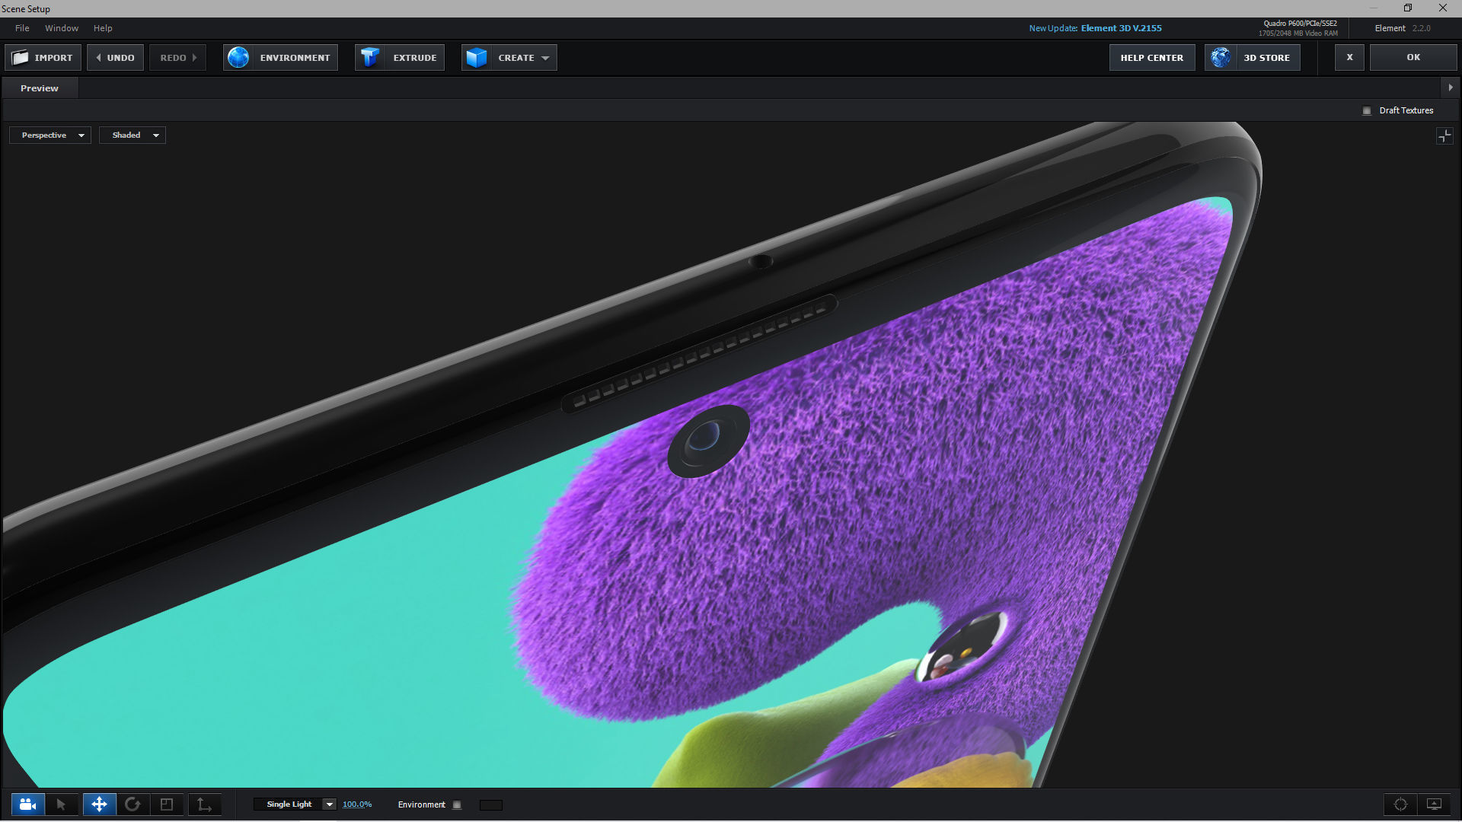
Task: Open the Help menu
Action: coord(103,28)
